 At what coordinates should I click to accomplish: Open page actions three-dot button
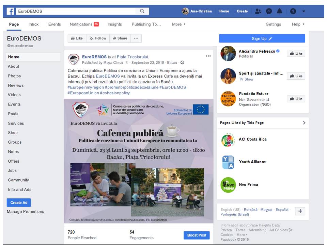coord(136,38)
